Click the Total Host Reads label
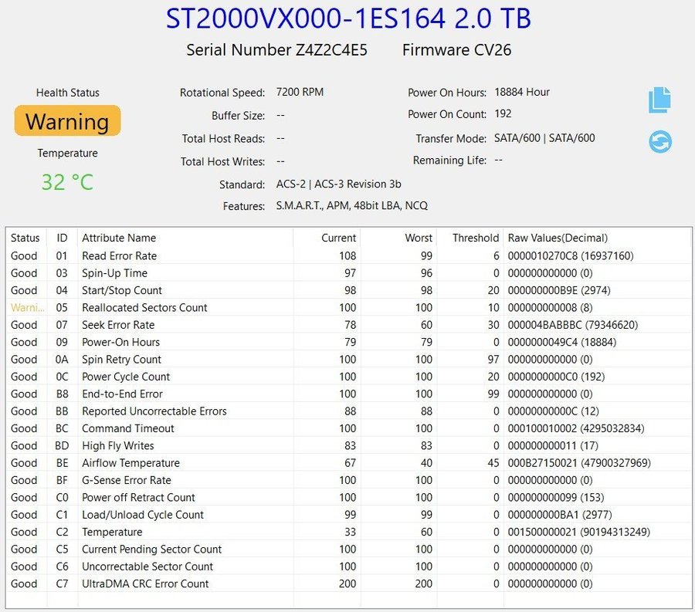This screenshot has width=695, height=612. click(223, 139)
